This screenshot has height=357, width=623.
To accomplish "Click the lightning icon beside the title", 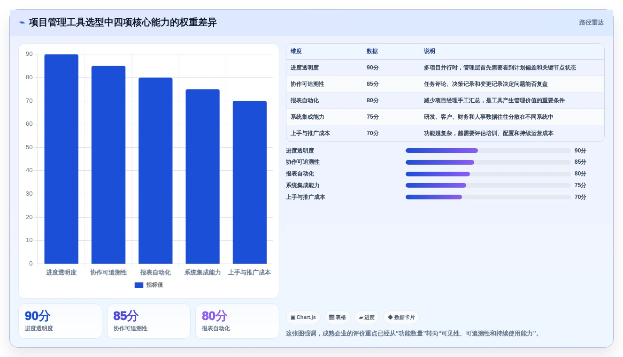I will (x=22, y=23).
